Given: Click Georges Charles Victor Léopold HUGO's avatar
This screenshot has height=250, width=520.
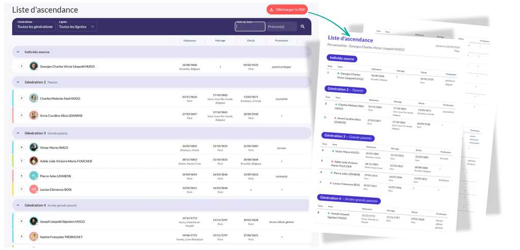Looking at the screenshot, I should click(x=34, y=66).
